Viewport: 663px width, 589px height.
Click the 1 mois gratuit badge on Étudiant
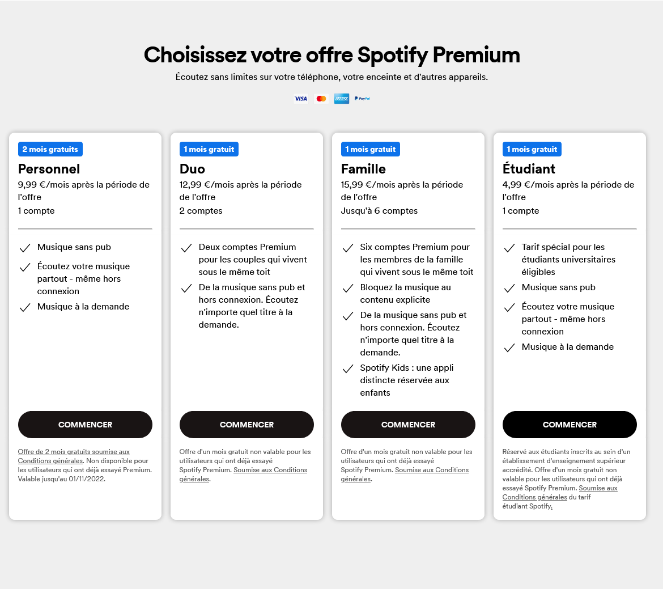point(532,149)
